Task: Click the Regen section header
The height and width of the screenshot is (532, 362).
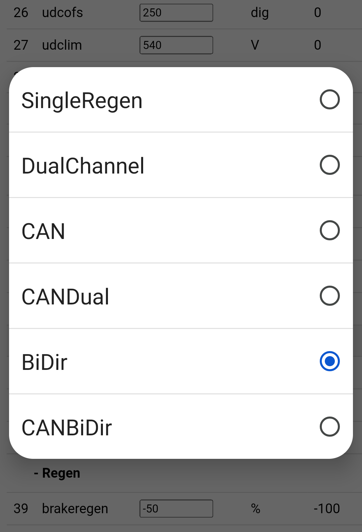Action: (x=57, y=473)
